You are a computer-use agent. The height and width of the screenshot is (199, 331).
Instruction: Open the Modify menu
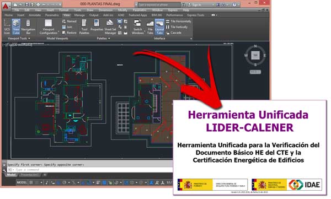click(x=122, y=10)
